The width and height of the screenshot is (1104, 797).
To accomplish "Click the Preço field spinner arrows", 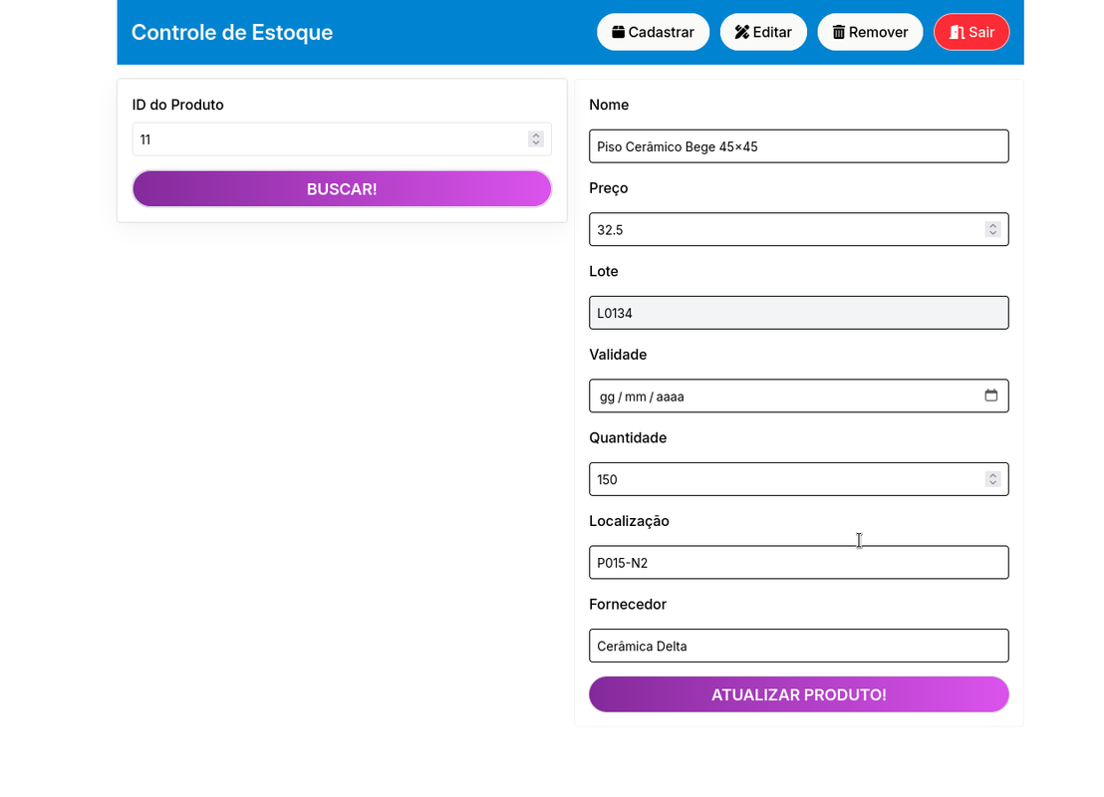I will (x=992, y=229).
